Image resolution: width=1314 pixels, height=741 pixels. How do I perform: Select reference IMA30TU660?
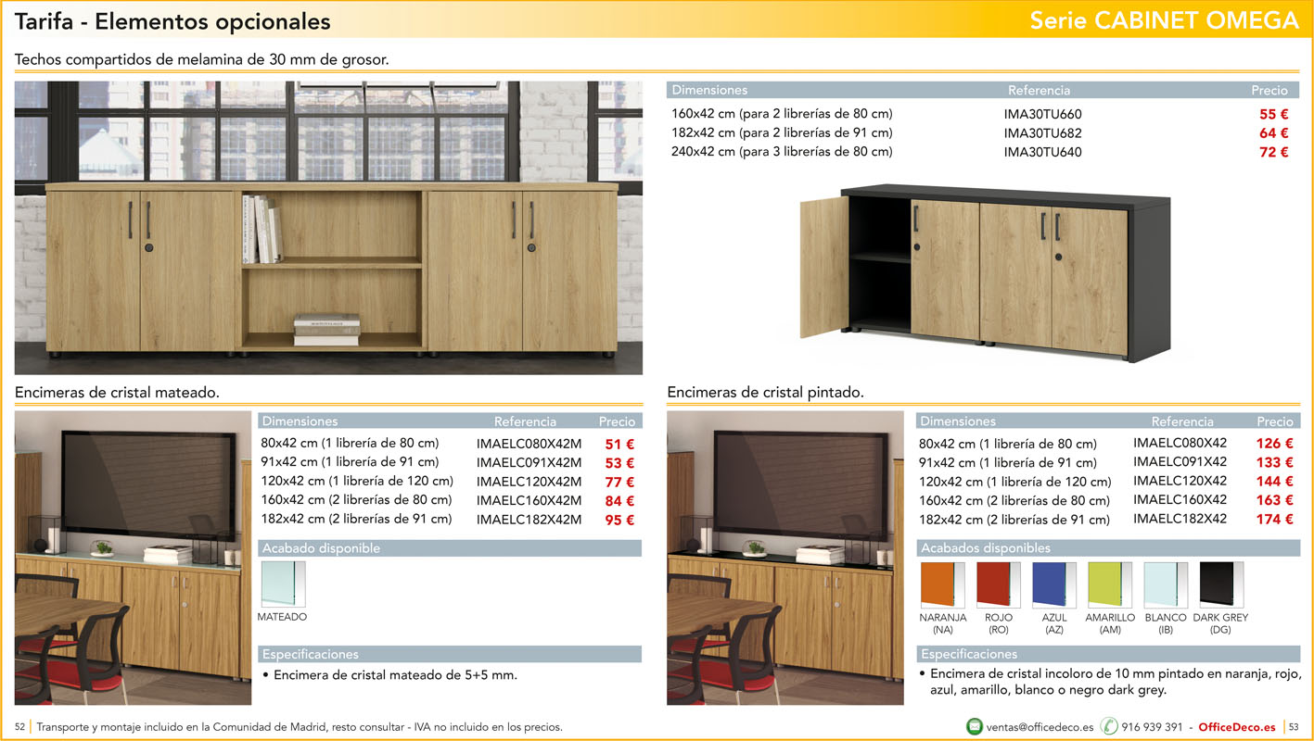pyautogui.click(x=1042, y=114)
